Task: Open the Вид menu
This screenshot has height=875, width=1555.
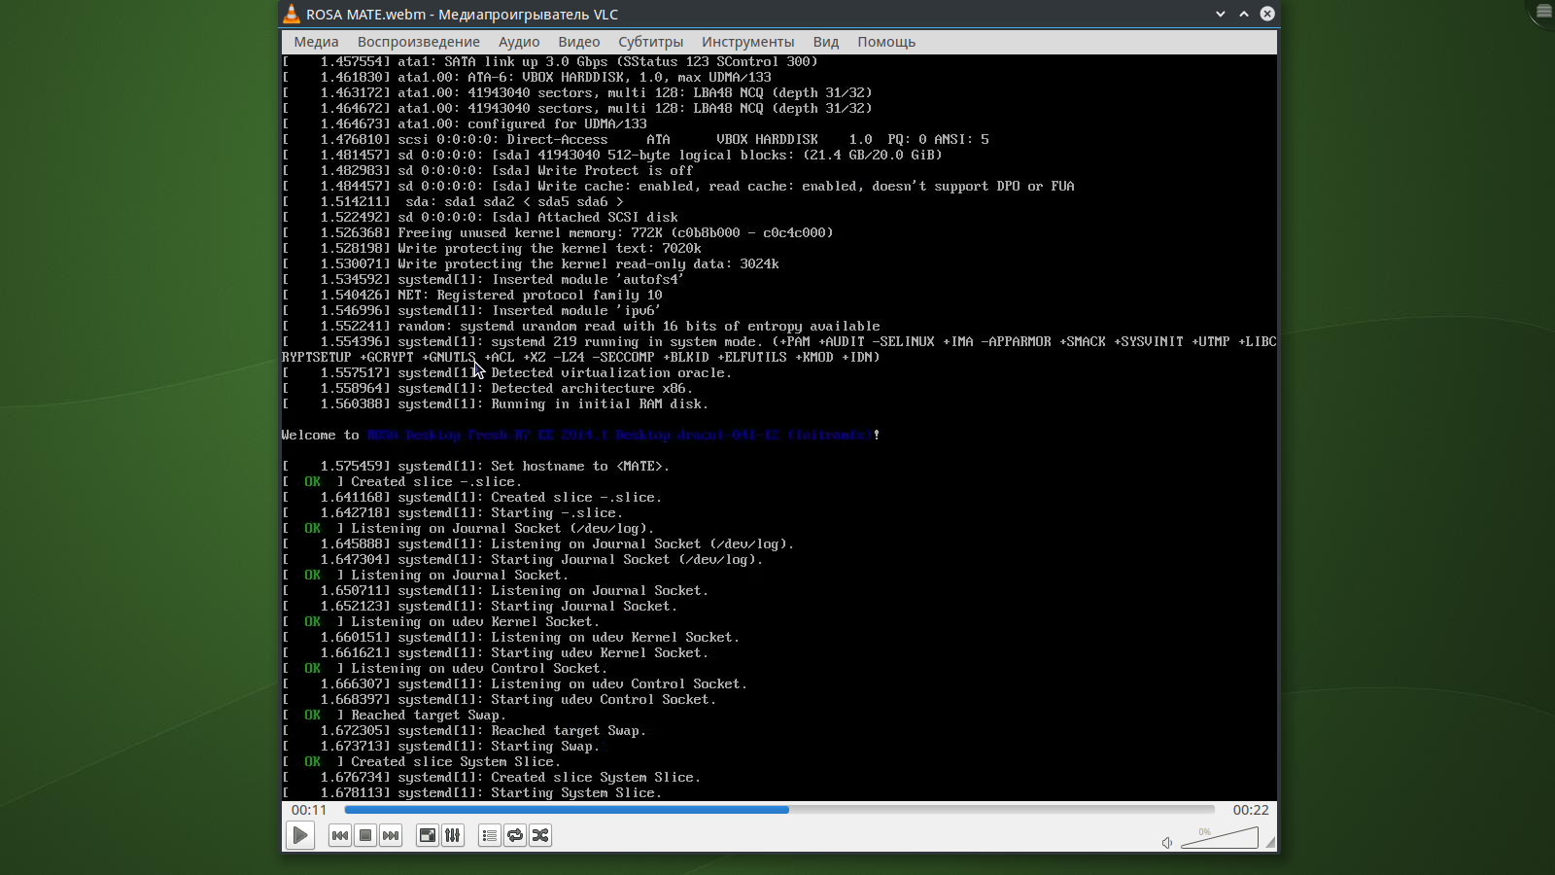Action: coord(826,42)
